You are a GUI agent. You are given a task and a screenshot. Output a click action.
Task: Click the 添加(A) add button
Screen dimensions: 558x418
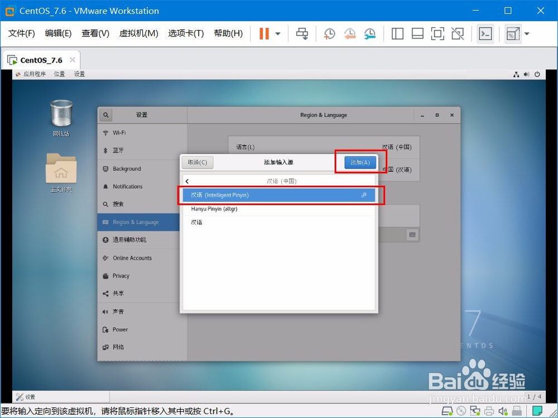pyautogui.click(x=360, y=162)
